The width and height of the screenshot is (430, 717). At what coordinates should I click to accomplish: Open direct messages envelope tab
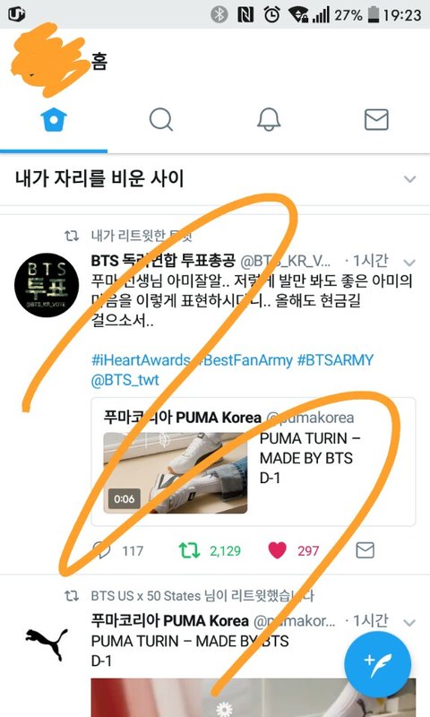[376, 120]
